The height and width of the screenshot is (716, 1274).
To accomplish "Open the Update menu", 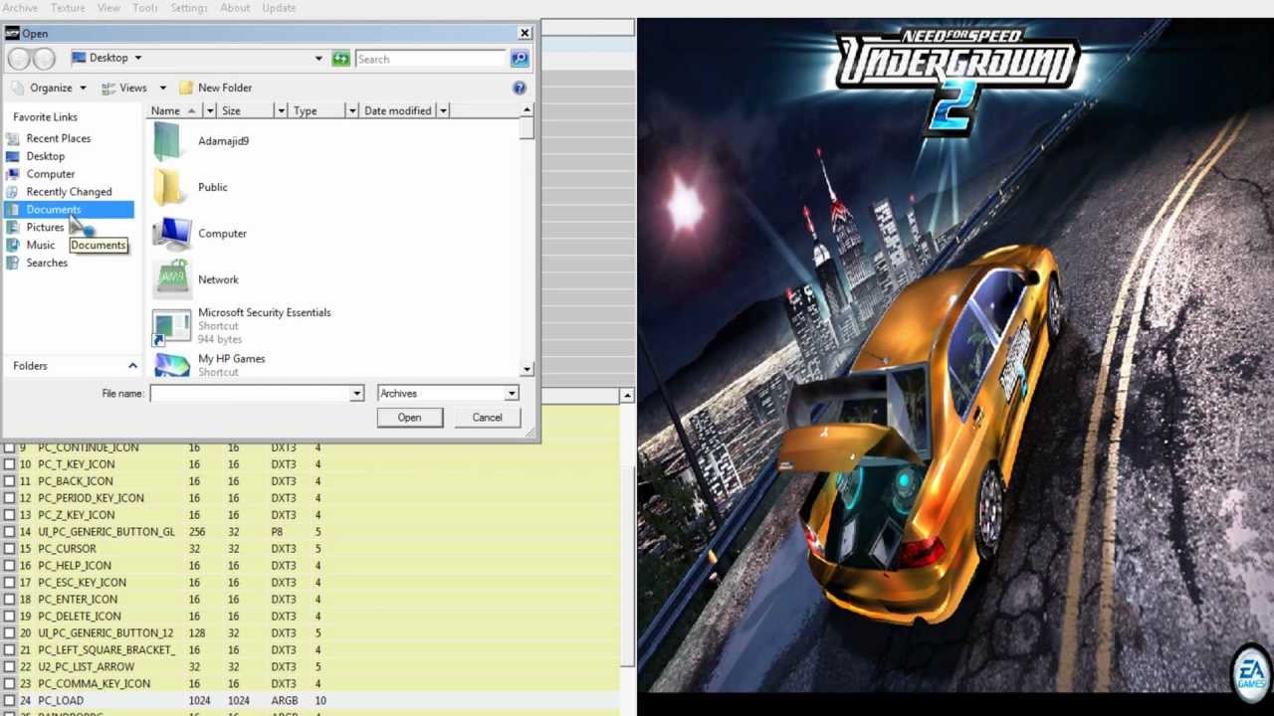I will point(279,8).
